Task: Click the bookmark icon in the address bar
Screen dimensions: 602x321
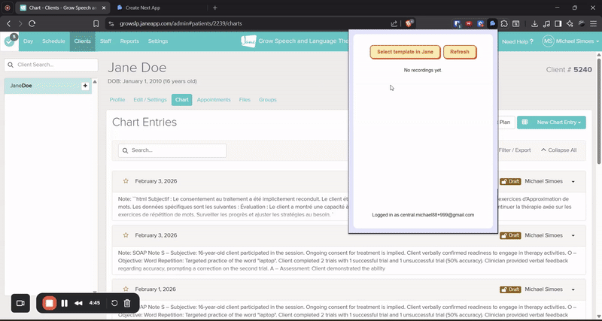Action: pos(96,23)
